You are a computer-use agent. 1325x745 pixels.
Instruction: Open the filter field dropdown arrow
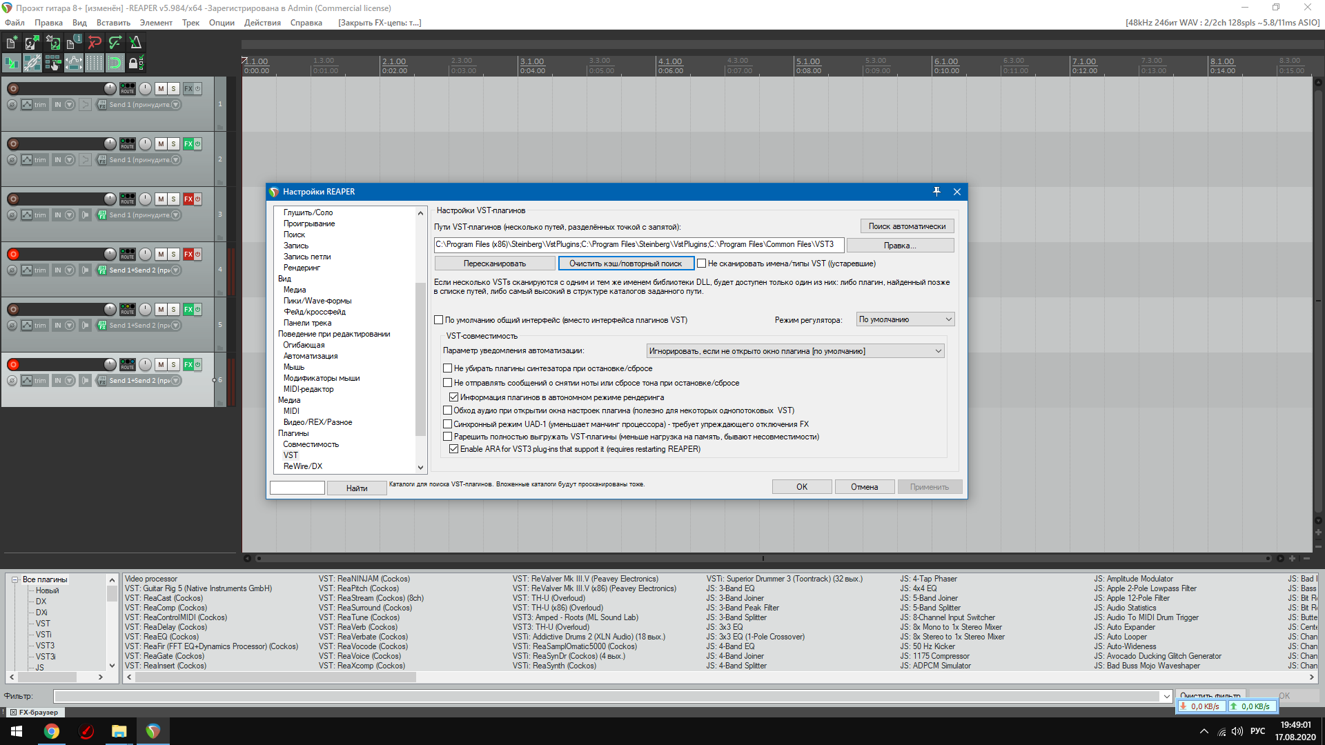coord(1166,697)
